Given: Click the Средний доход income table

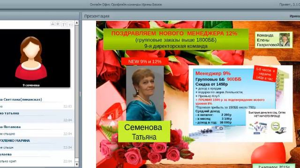Looking at the screenshot, I should [x=214, y=117].
